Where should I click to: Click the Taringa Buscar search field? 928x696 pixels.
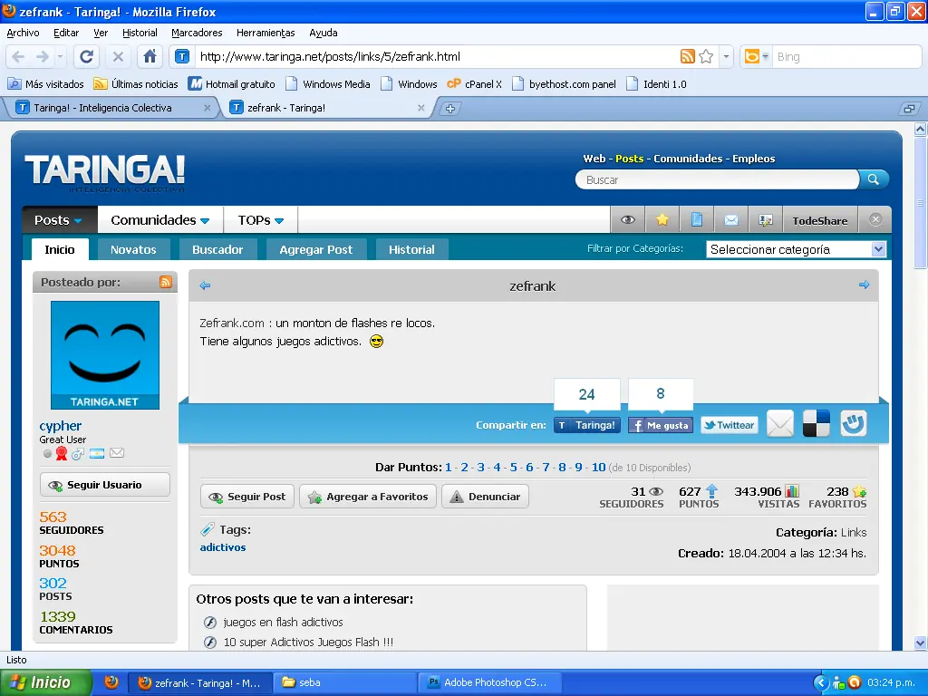pyautogui.click(x=717, y=180)
